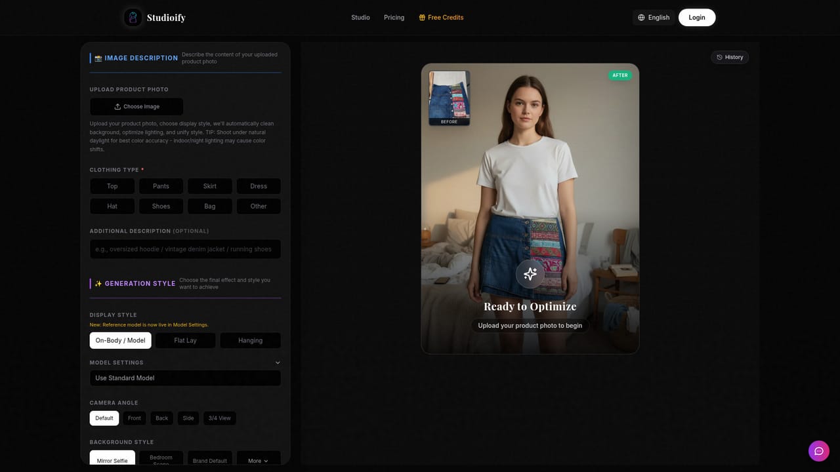Set camera angle to Side
Viewport: 840px width, 472px height.
tap(188, 418)
